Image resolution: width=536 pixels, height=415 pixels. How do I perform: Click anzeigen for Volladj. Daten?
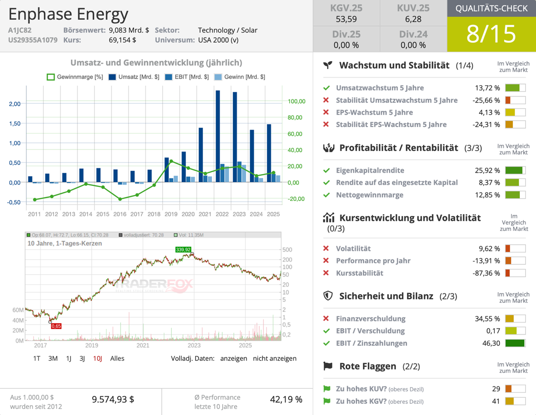(234, 359)
